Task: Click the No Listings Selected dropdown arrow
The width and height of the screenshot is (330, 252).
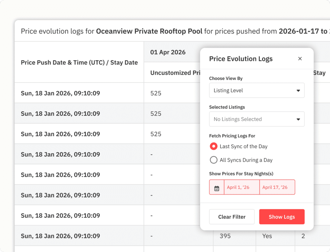Action: click(298, 120)
